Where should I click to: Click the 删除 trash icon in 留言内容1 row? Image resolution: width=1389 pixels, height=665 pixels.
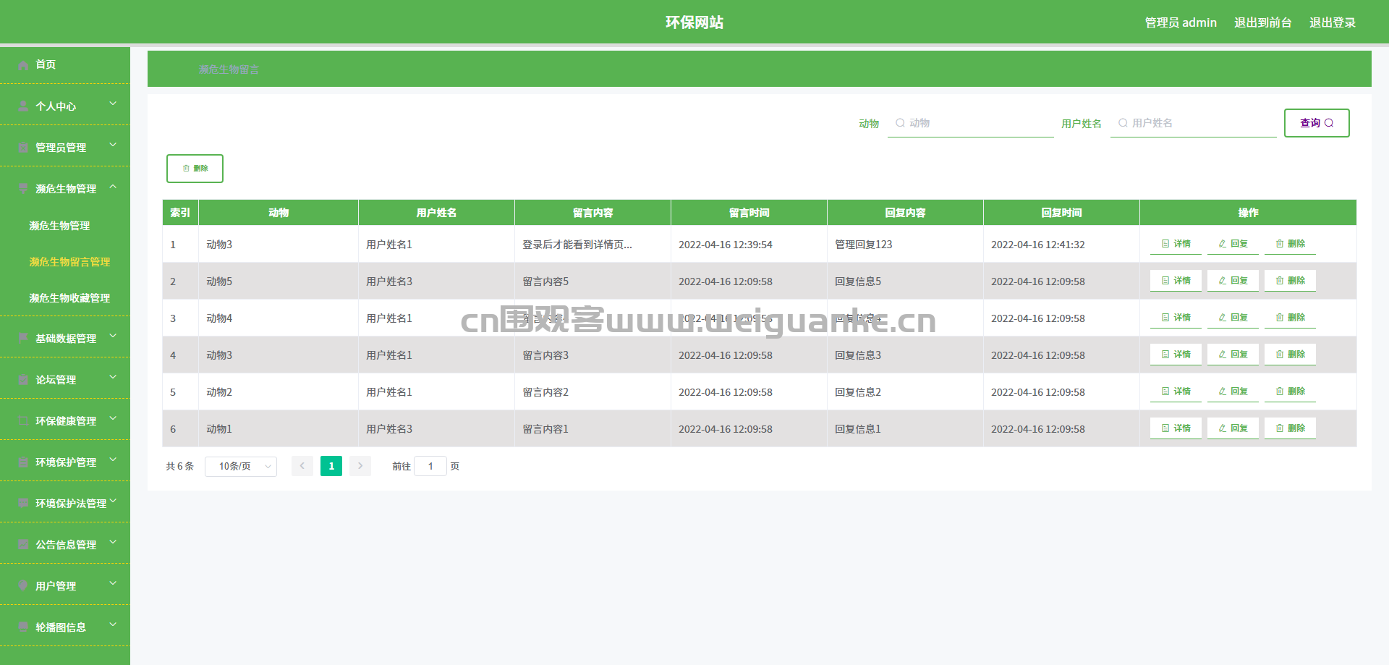pyautogui.click(x=1280, y=428)
